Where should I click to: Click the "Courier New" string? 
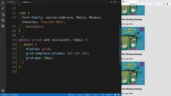(52, 22)
